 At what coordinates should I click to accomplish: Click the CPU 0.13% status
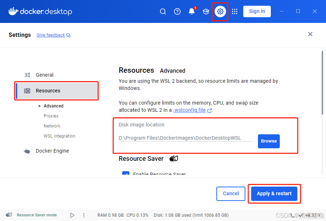point(138,215)
